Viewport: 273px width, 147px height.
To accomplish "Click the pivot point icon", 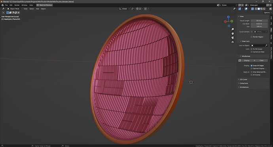I will click(133, 9).
